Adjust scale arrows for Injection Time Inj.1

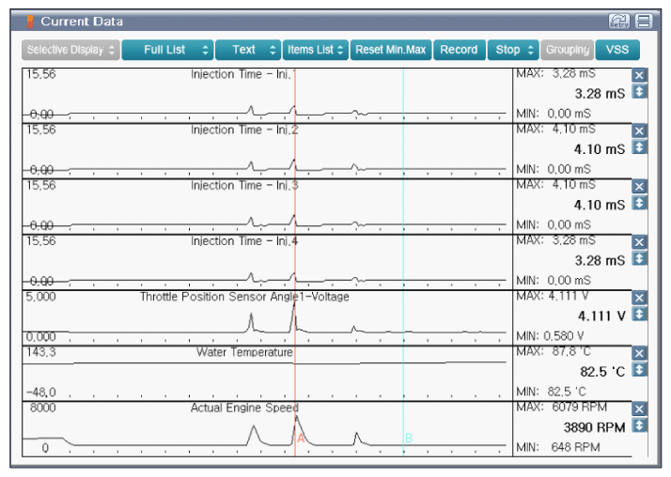pos(639,91)
